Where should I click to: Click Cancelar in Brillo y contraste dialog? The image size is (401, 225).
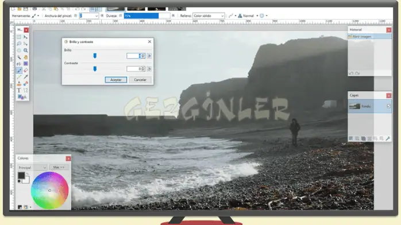click(x=140, y=80)
